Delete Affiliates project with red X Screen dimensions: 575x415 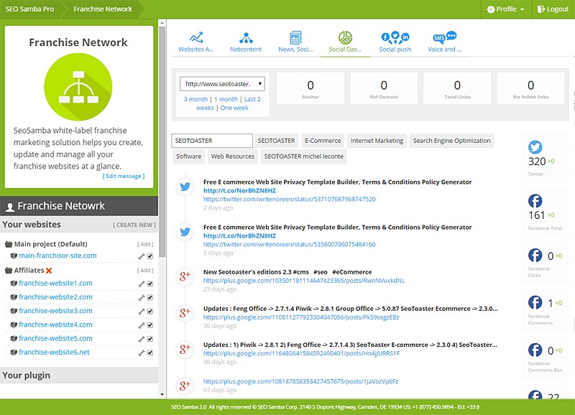(49, 270)
